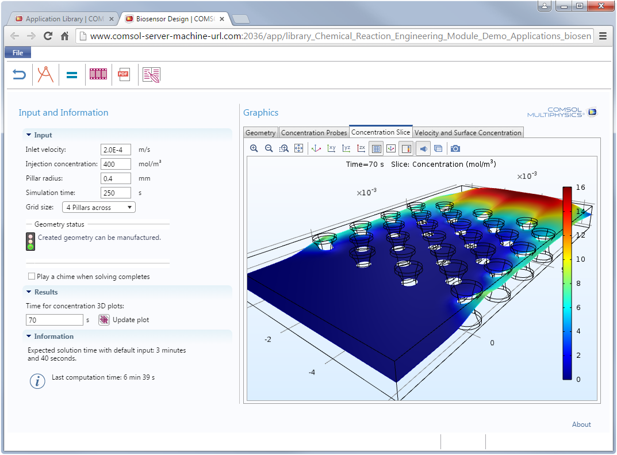Go to the browser home page
Viewport: 617px width, 455px height.
(x=65, y=36)
